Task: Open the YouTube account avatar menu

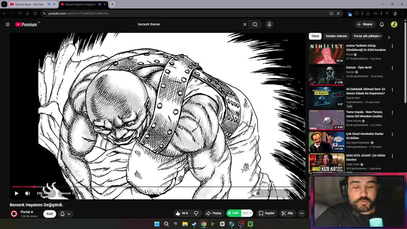Action: tap(394, 24)
